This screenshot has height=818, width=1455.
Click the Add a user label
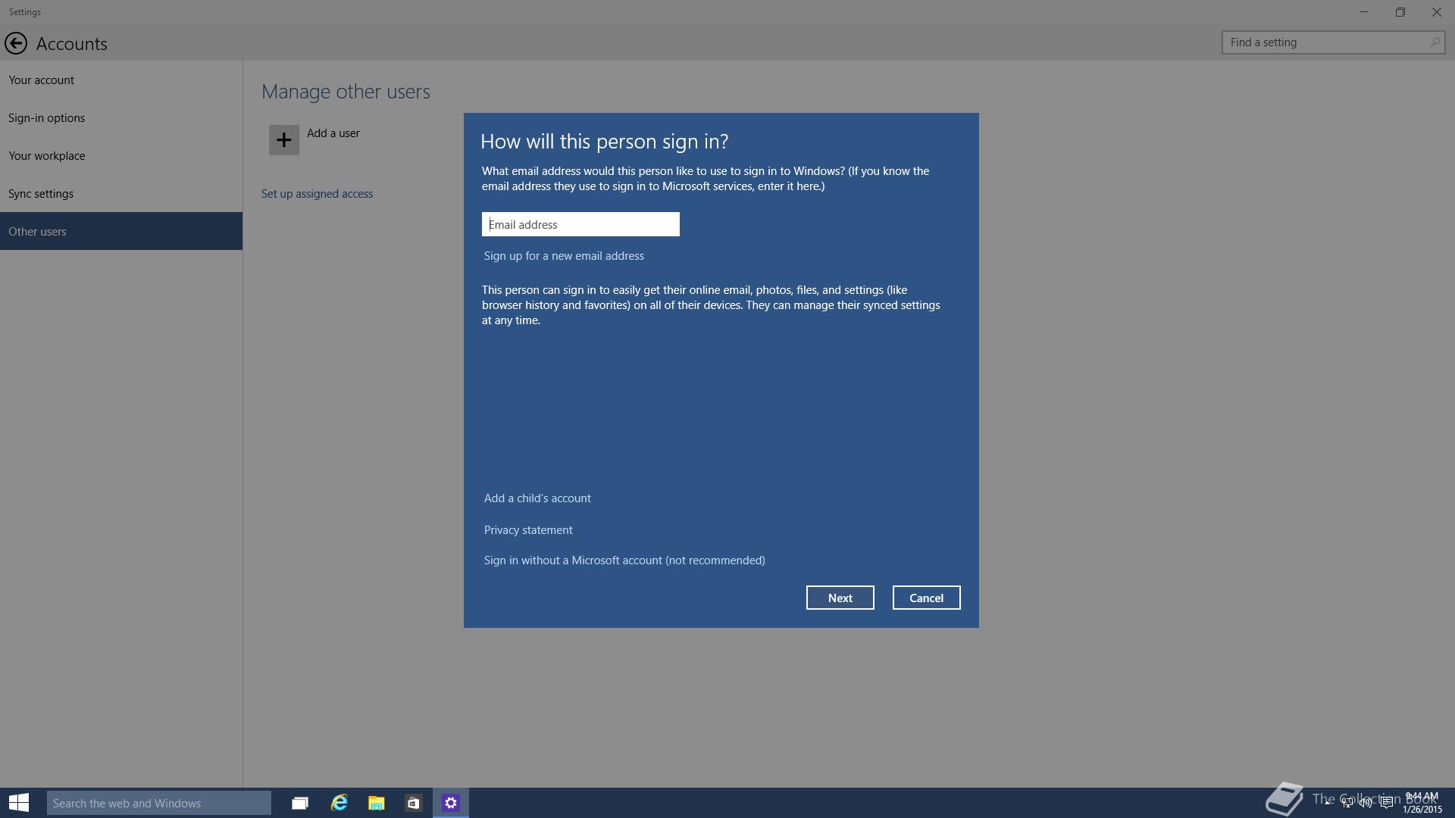[333, 133]
